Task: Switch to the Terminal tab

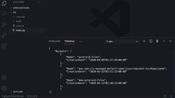Action: [69, 41]
